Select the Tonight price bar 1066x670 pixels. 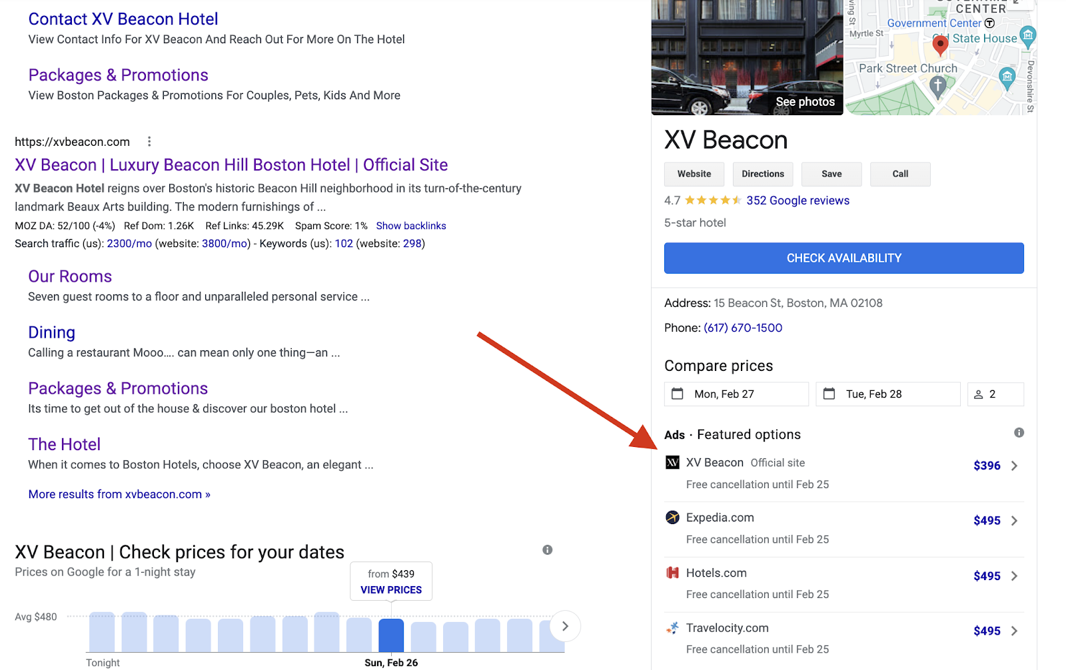pyautogui.click(x=102, y=632)
